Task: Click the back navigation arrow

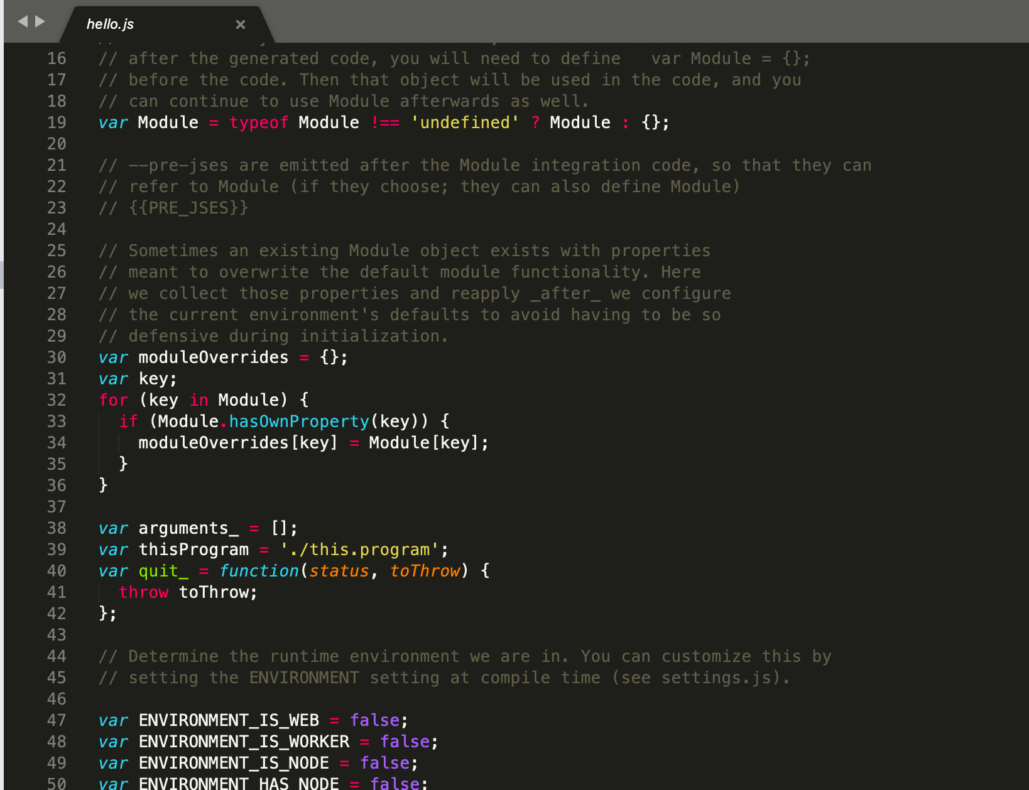Action: [x=21, y=21]
